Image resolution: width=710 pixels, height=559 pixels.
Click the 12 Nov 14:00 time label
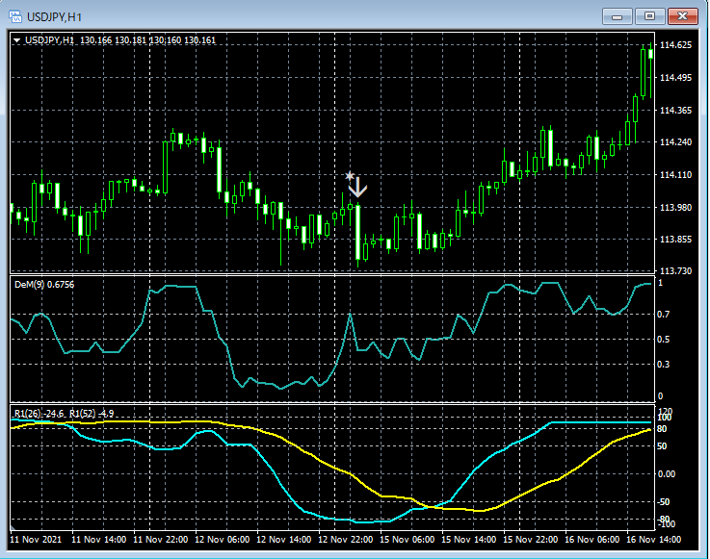click(x=283, y=539)
